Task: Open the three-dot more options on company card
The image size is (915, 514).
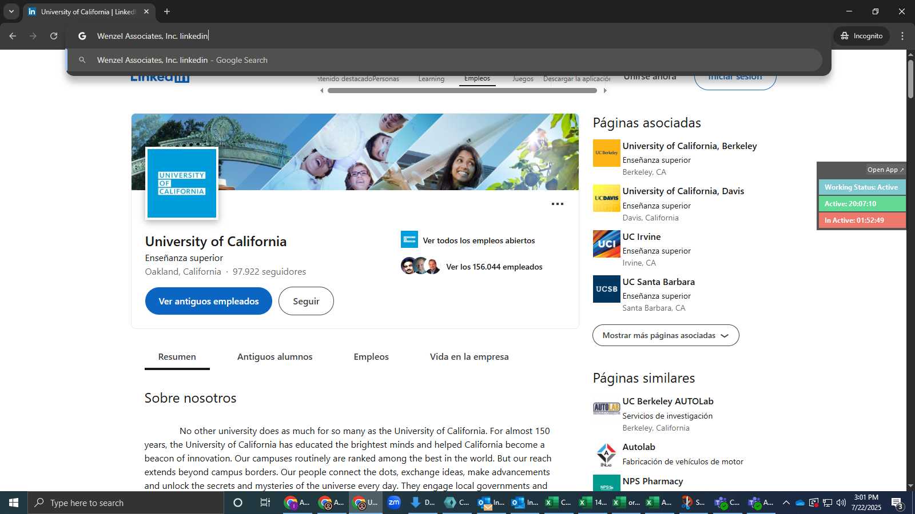Action: click(558, 204)
